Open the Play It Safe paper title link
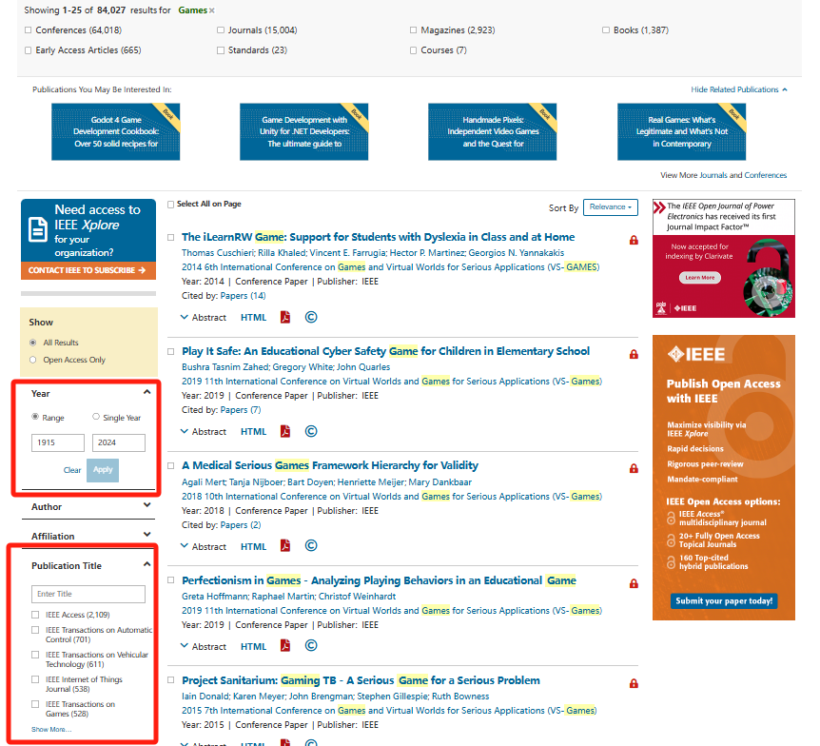This screenshot has width=820, height=746. 386,351
